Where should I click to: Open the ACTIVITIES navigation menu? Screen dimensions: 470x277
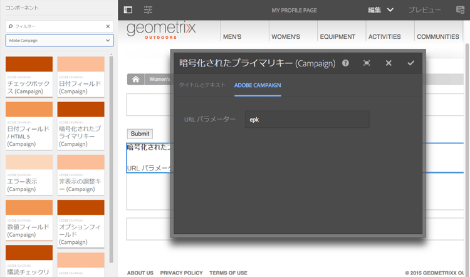coord(384,36)
